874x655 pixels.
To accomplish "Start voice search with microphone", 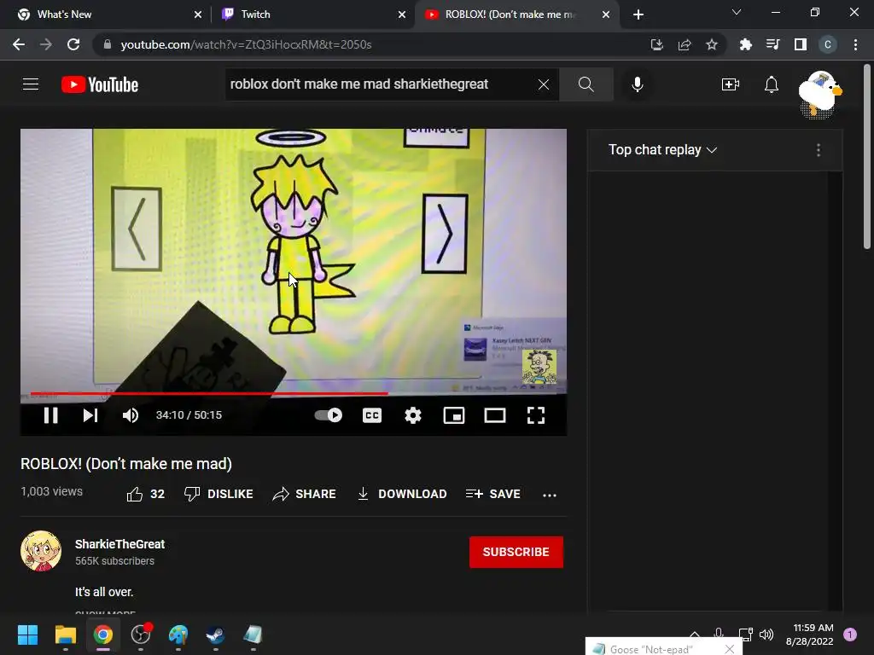I will 637,84.
